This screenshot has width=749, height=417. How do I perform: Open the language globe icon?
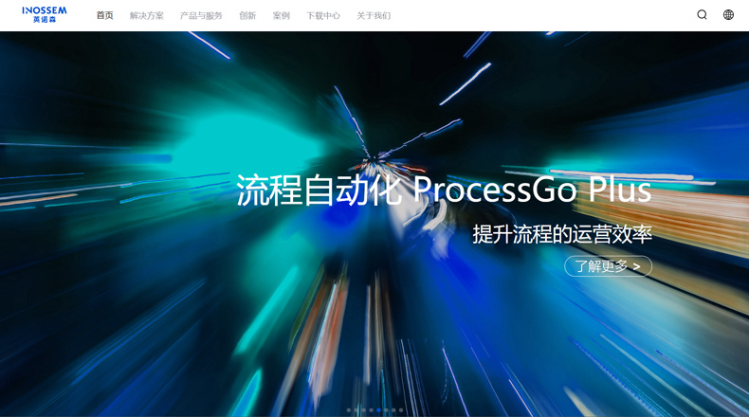pos(728,15)
